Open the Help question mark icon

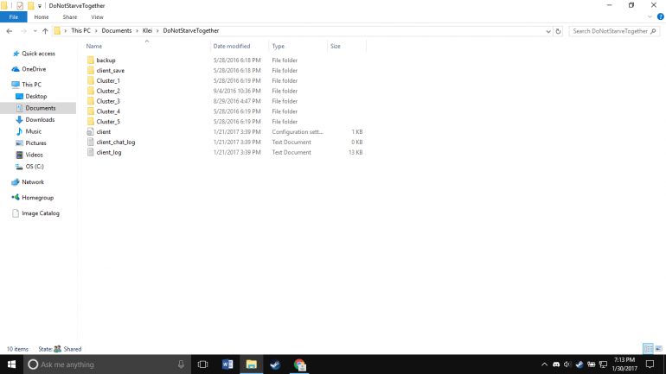[x=659, y=16]
